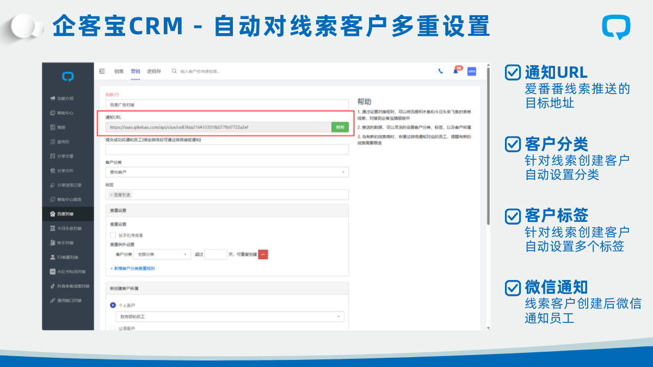This screenshot has height=367, width=653.
Task: Click the green 复制 button
Action: [340, 127]
